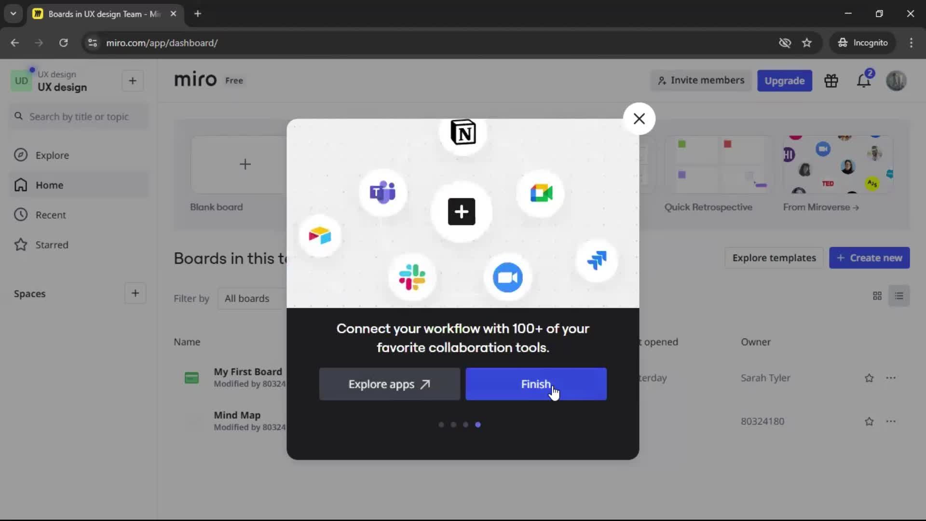Open the Mind Map board
This screenshot has width=926, height=521.
click(x=237, y=415)
